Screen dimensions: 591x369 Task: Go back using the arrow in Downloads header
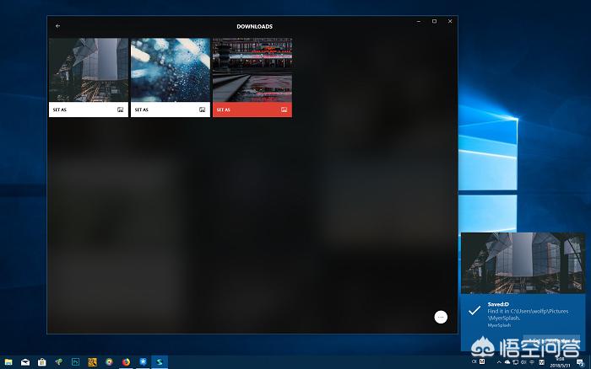(57, 26)
